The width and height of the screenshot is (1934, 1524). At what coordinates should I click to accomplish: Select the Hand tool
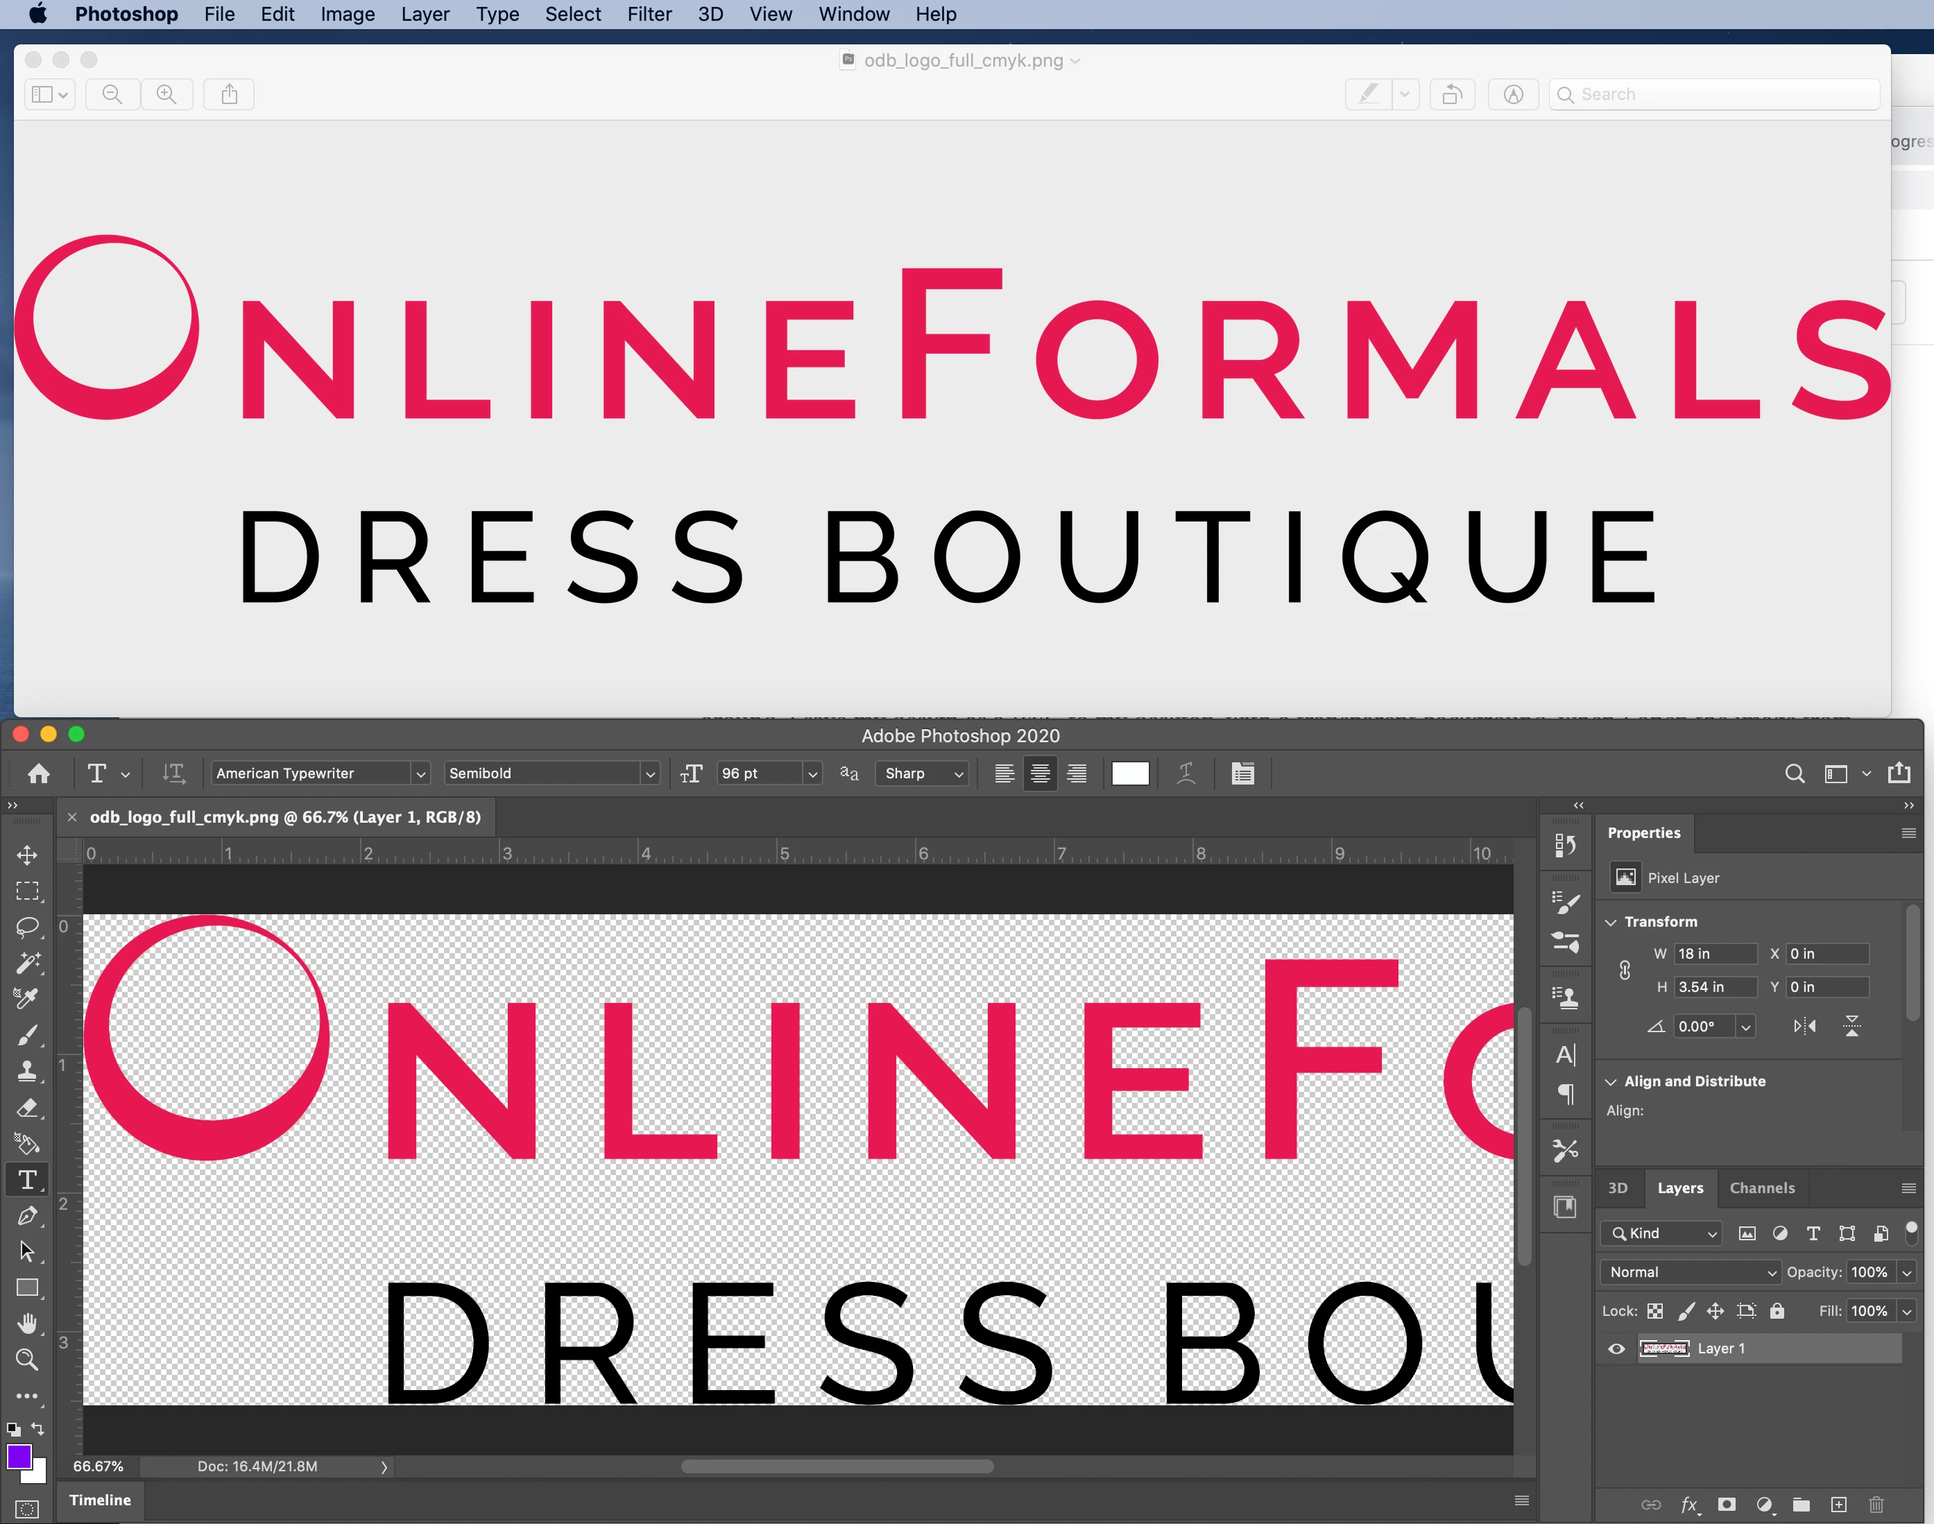[27, 1324]
